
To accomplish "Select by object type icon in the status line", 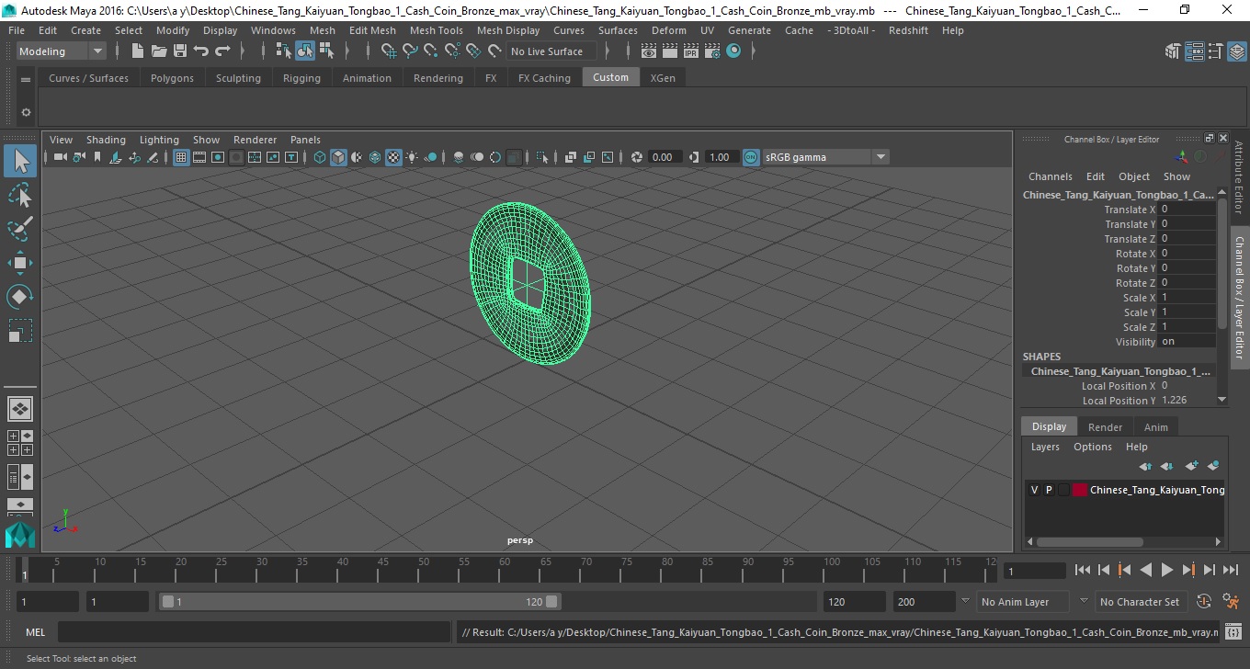I will click(305, 51).
